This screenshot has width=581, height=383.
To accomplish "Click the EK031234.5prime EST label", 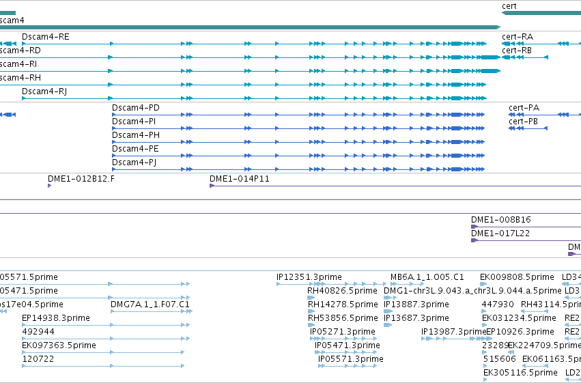I will click(519, 318).
